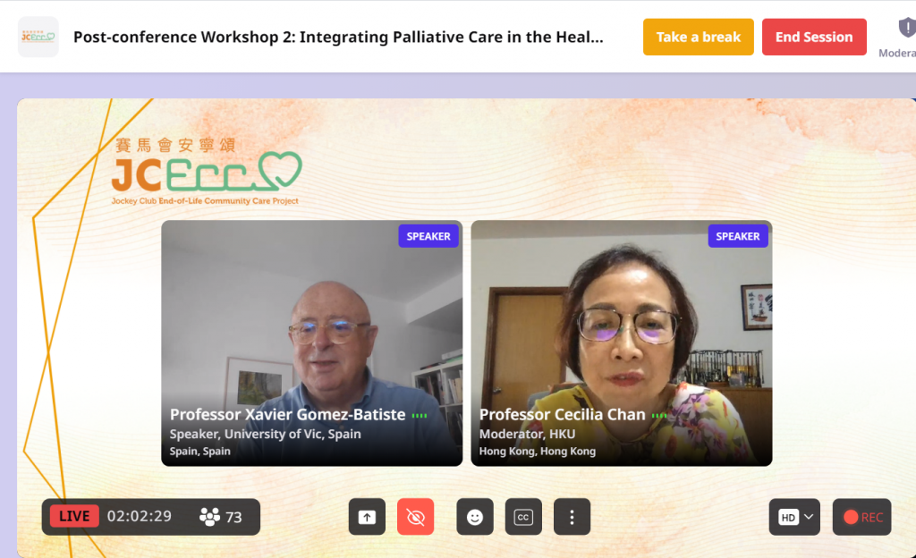Image resolution: width=916 pixels, height=558 pixels.
Task: Click audio level indicator beside Xavier Gomez-Batiste
Action: pos(420,416)
